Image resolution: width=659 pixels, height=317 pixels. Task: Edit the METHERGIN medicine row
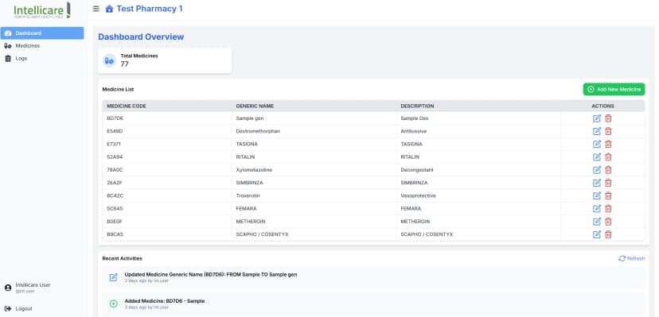pyautogui.click(x=597, y=222)
